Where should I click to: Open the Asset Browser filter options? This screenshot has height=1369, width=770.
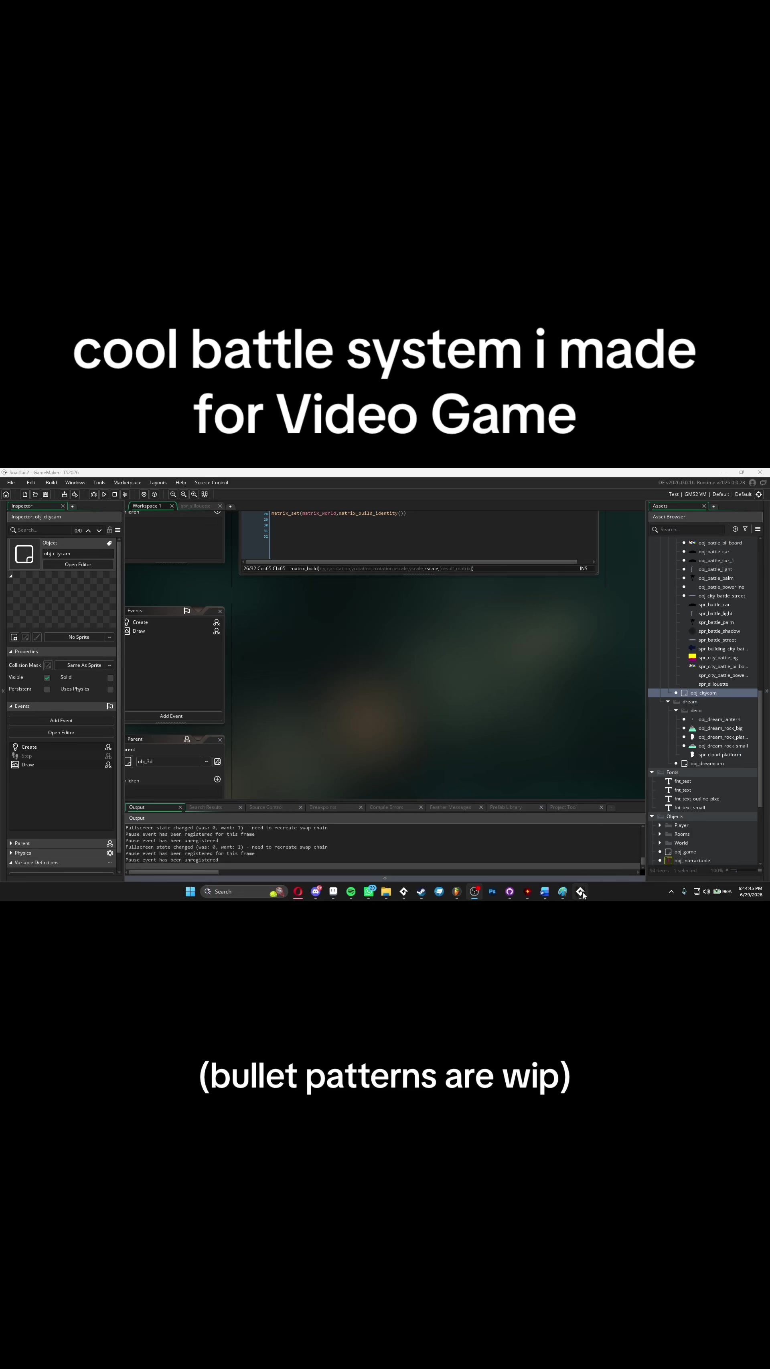pos(745,529)
